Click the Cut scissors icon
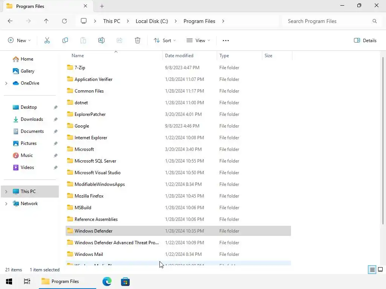This screenshot has height=289, width=386. click(47, 41)
